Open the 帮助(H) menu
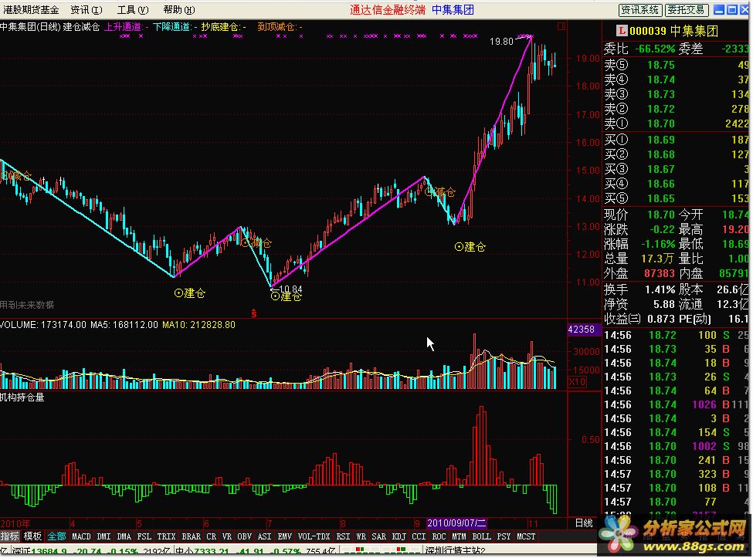Screen dimensions: 753x558 tap(179, 9)
